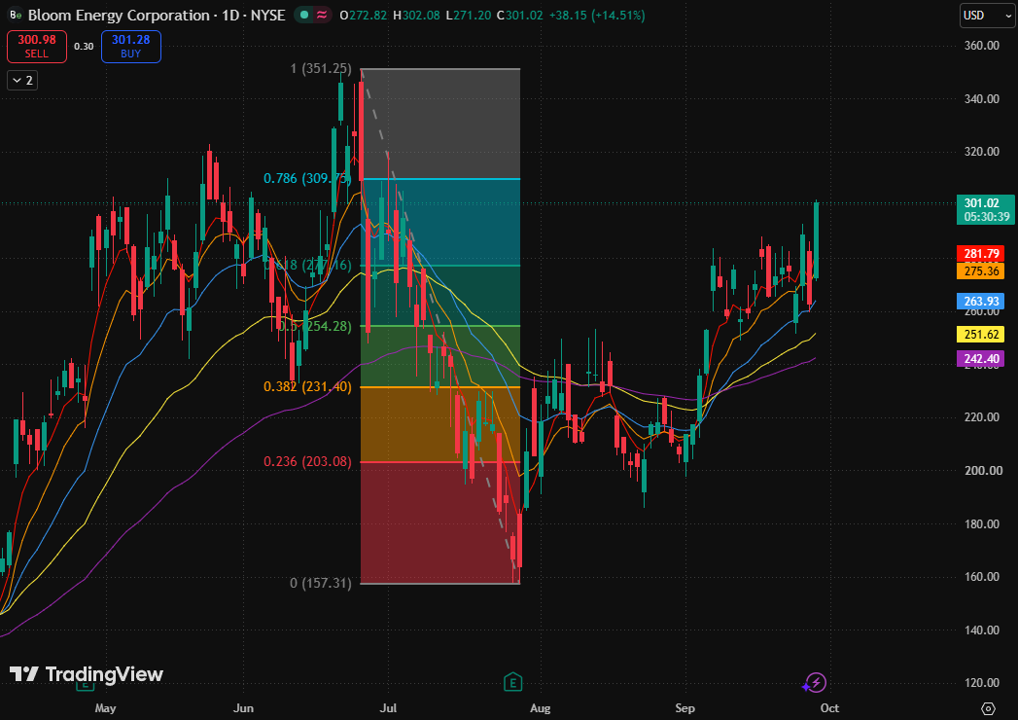Viewport: 1018px width, 720px height.
Task: Click the 05:30:39 bar countdown timer
Action: tap(986, 217)
